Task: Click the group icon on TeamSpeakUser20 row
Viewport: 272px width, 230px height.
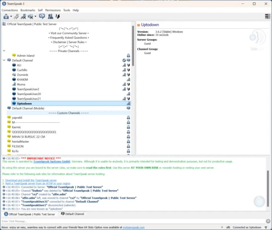Action: point(128,94)
